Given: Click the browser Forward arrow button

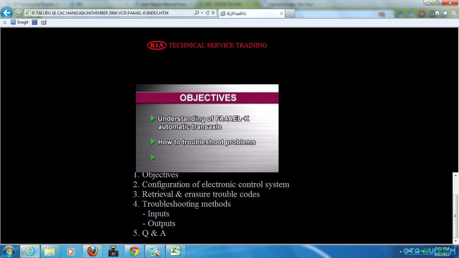Looking at the screenshot, I should (x=18, y=13).
